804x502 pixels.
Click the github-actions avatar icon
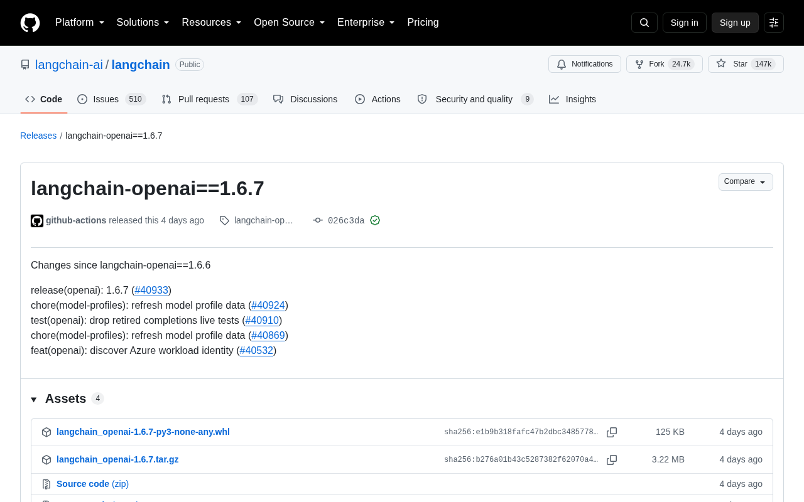(37, 221)
